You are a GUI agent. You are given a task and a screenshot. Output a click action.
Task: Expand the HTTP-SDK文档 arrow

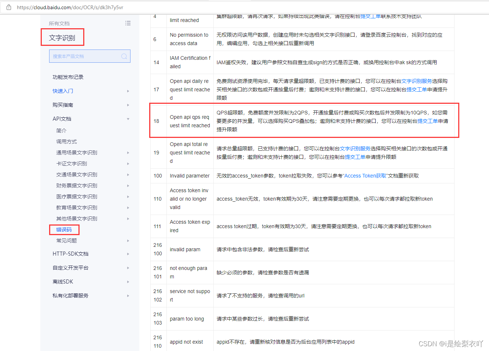[x=128, y=254]
